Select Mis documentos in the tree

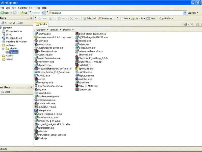pyautogui.click(x=14, y=31)
